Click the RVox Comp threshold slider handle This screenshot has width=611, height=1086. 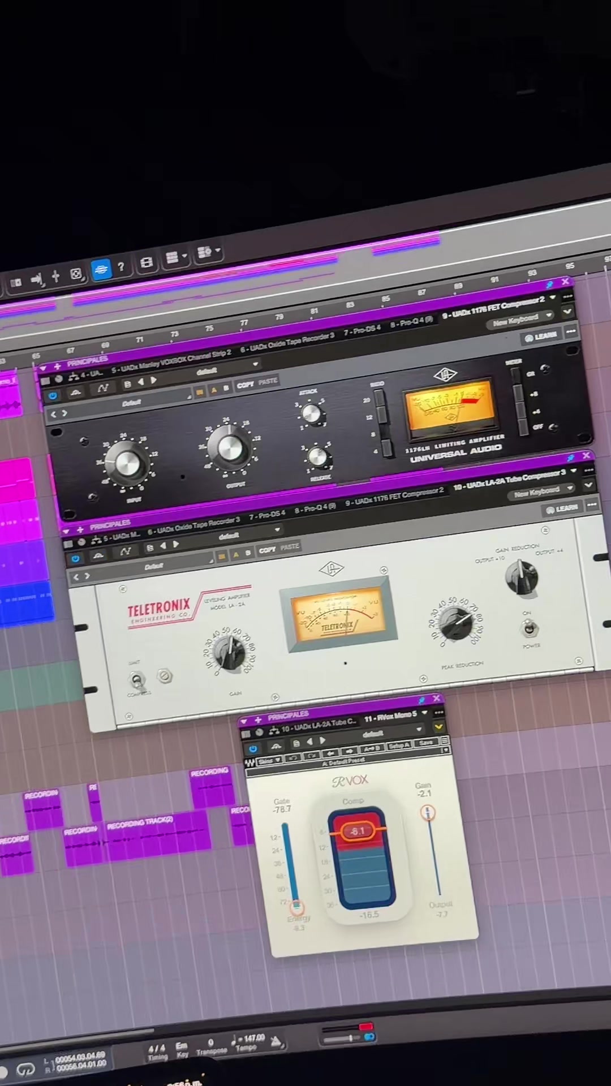click(358, 831)
